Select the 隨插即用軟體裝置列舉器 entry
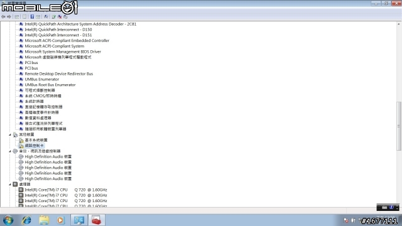The height and width of the screenshot is (226, 402). [45, 129]
